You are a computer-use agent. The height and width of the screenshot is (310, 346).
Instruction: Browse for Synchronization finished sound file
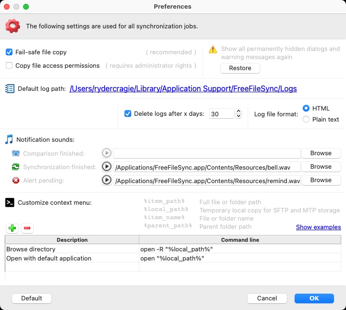pyautogui.click(x=321, y=167)
